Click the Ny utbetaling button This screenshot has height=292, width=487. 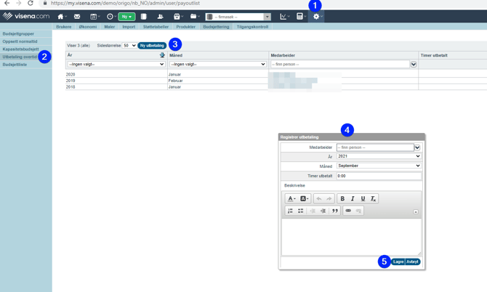152,46
